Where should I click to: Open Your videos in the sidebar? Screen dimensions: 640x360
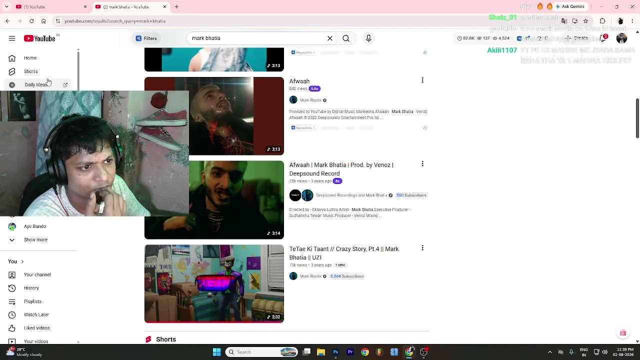coord(39,341)
